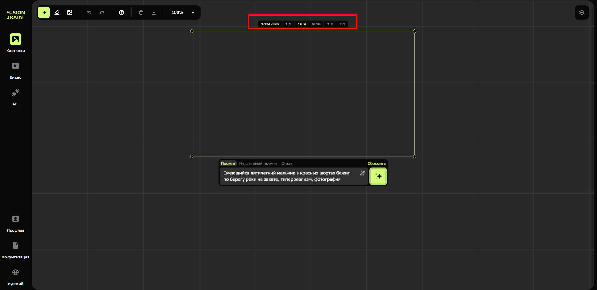Open the Стиль tab

pos(287,163)
